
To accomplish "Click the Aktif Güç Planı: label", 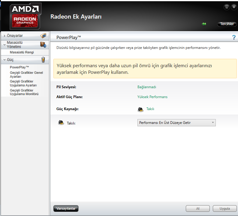I will (70, 97).
